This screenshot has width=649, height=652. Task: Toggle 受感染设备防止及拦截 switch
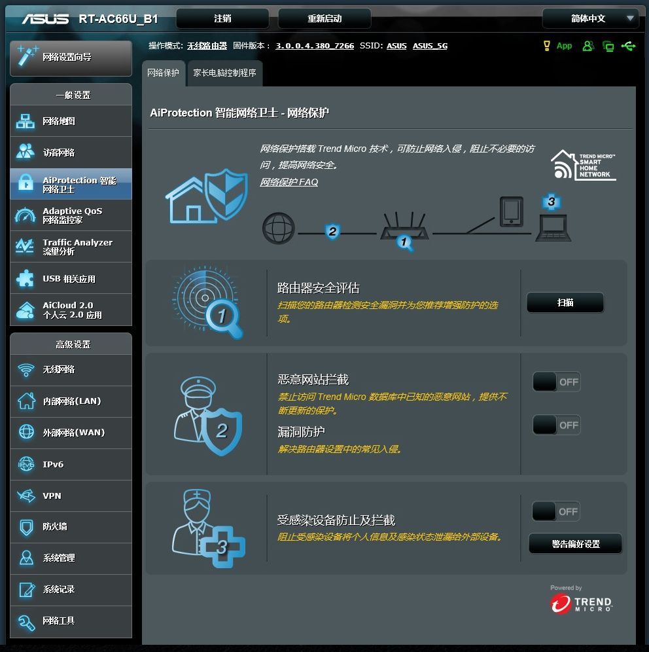point(556,511)
